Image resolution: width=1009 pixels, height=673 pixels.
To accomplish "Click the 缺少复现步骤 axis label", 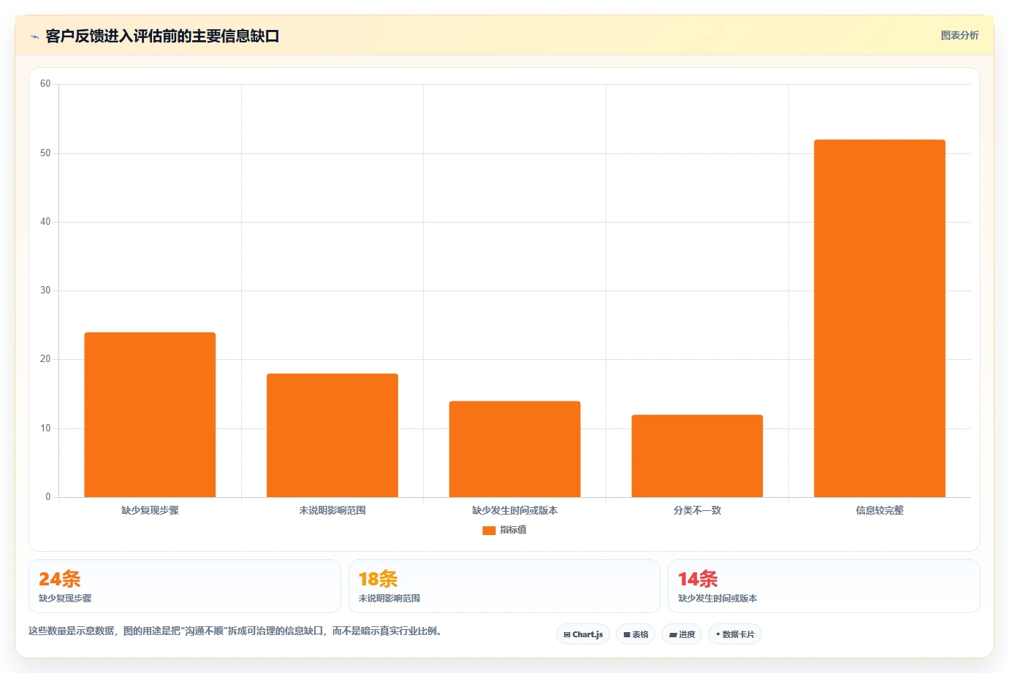I will tap(150, 510).
